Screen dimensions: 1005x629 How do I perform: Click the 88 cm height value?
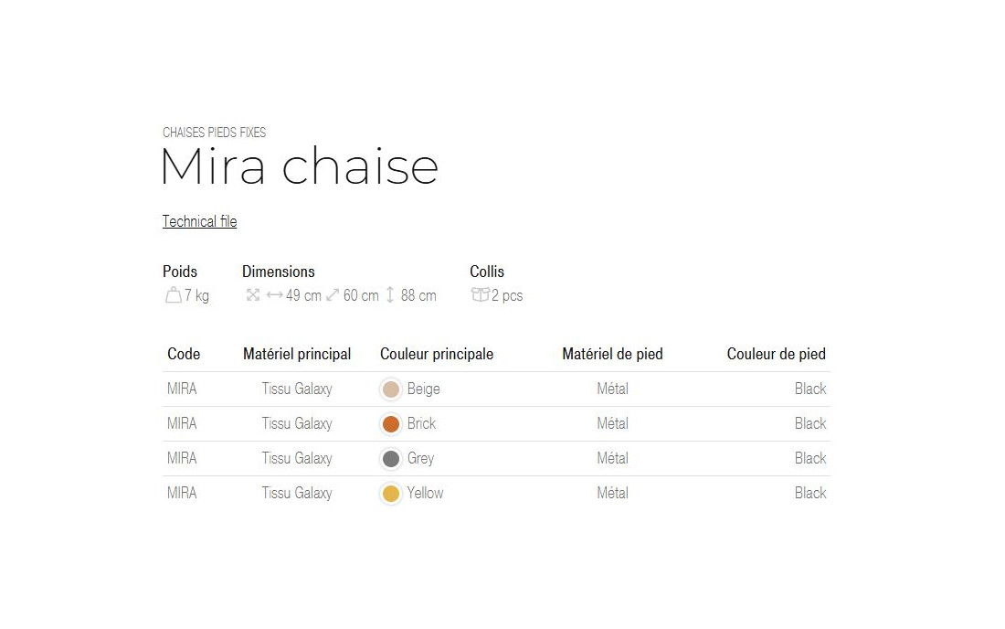pyautogui.click(x=418, y=295)
